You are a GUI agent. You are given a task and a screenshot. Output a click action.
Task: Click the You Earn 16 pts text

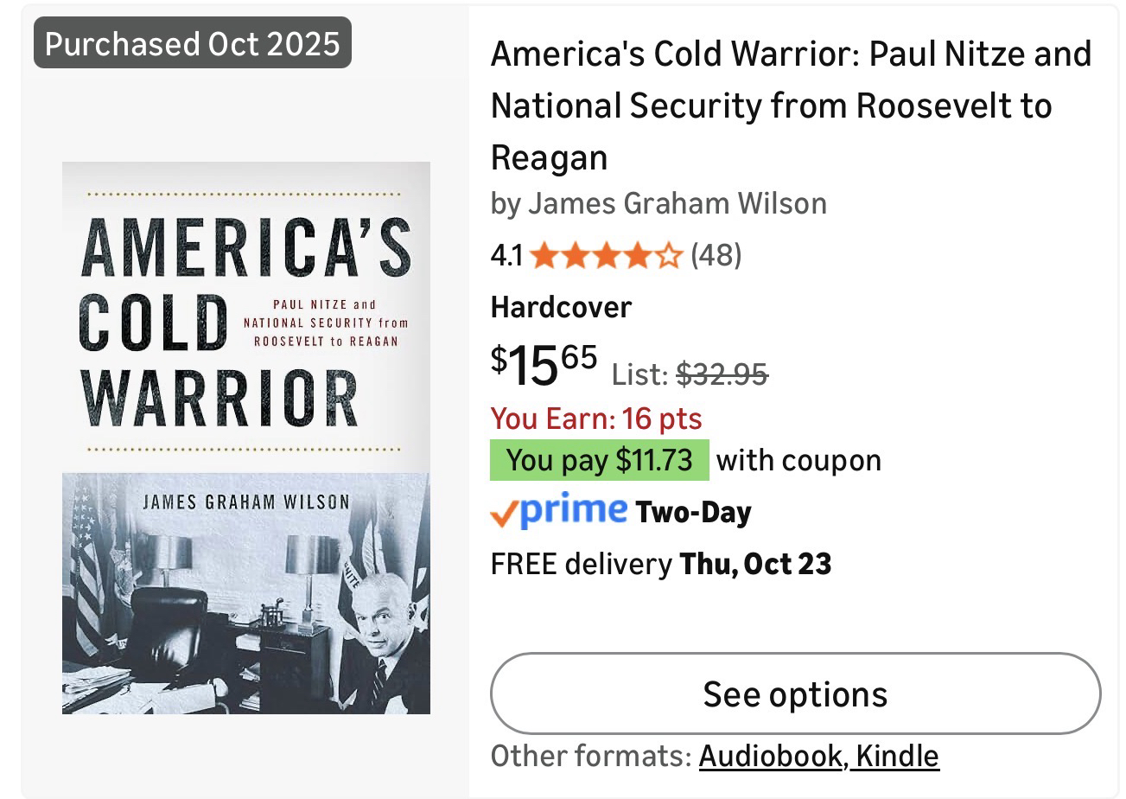596,419
